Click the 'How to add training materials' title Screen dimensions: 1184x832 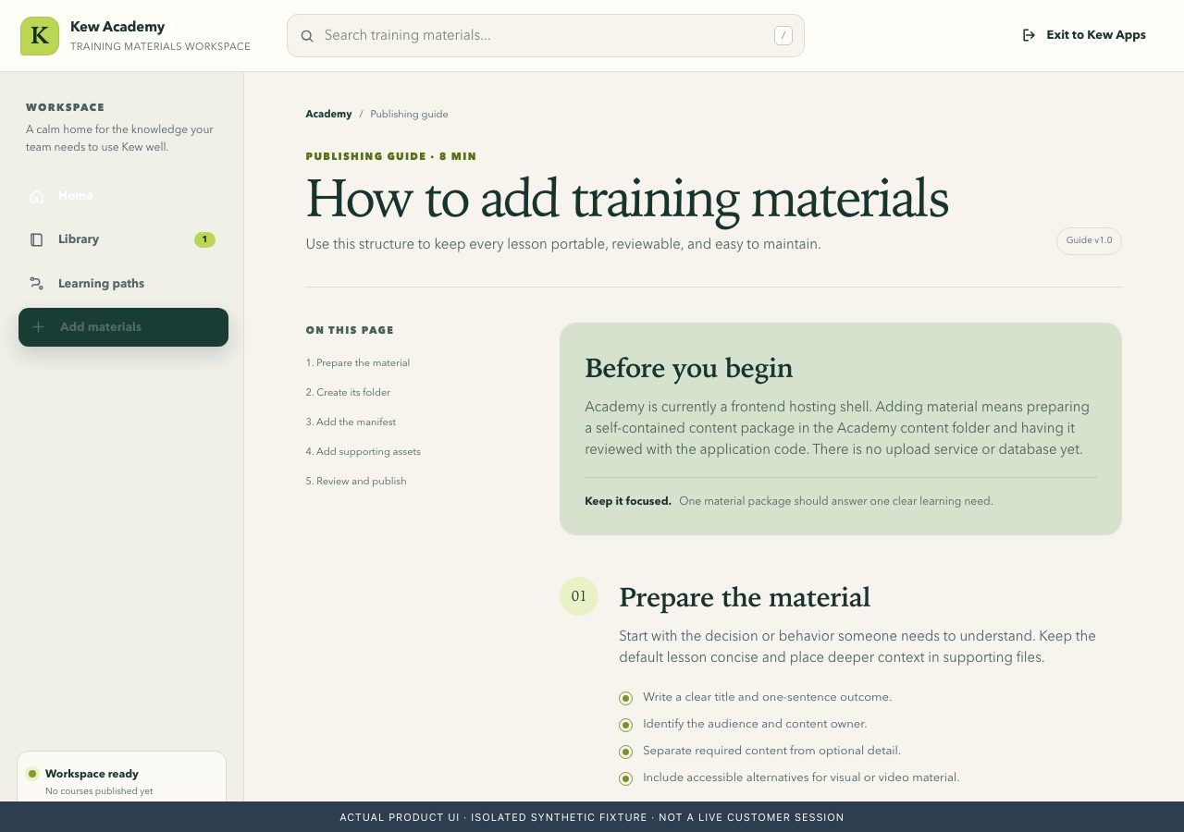pyautogui.click(x=627, y=198)
